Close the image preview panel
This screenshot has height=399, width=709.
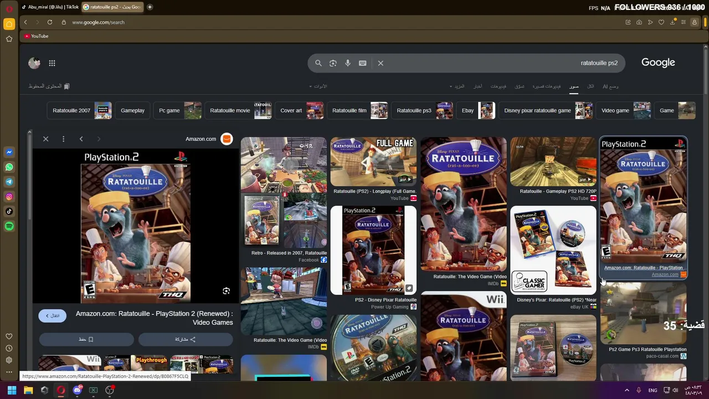point(46,139)
